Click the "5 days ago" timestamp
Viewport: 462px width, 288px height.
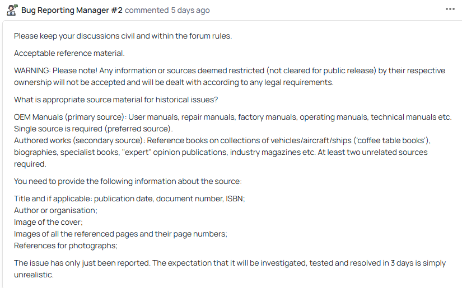[x=190, y=10]
